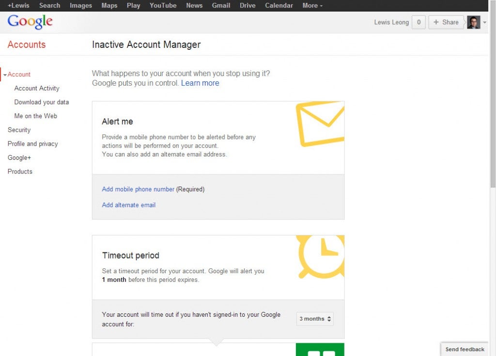Open YouTube from the top bar
Viewport: 496px width, 356px height.
click(163, 5)
